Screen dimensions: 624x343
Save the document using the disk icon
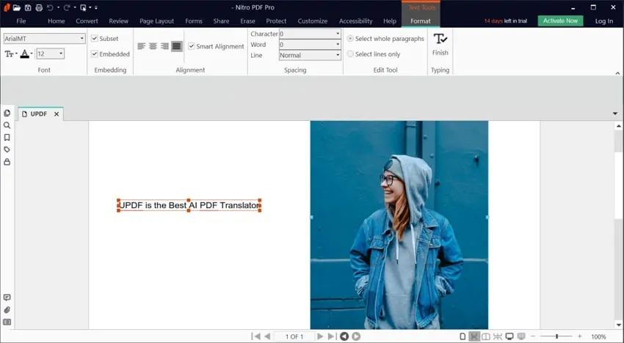pyautogui.click(x=28, y=7)
